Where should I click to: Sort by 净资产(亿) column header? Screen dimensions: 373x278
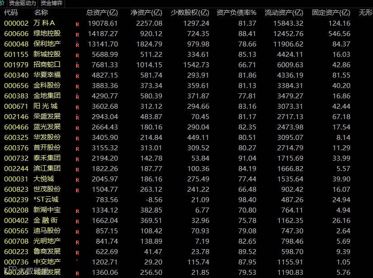tap(146, 13)
